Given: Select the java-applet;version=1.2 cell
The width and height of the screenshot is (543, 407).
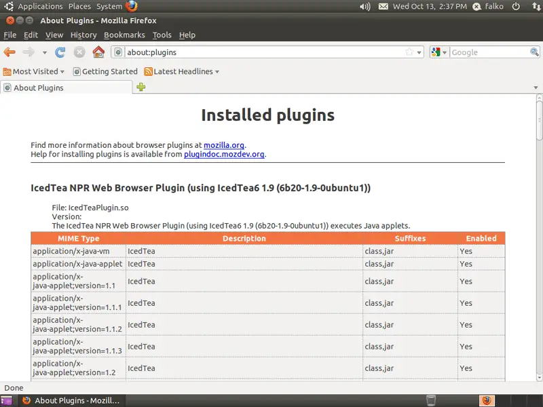Looking at the screenshot, I should [78, 368].
